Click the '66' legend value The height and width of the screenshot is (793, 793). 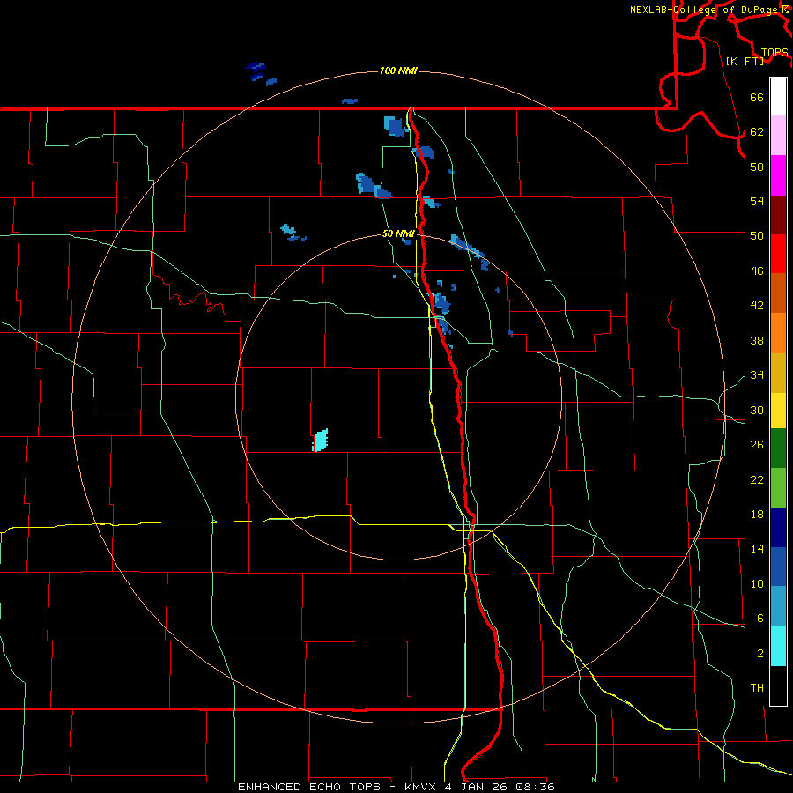coord(757,97)
